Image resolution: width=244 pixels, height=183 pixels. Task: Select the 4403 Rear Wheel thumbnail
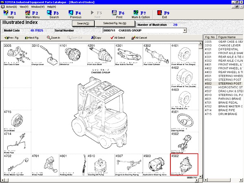[185, 99]
